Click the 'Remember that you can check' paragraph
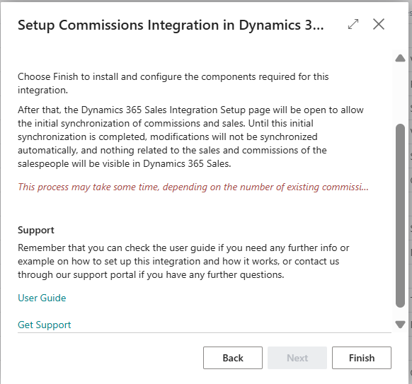 [183, 261]
